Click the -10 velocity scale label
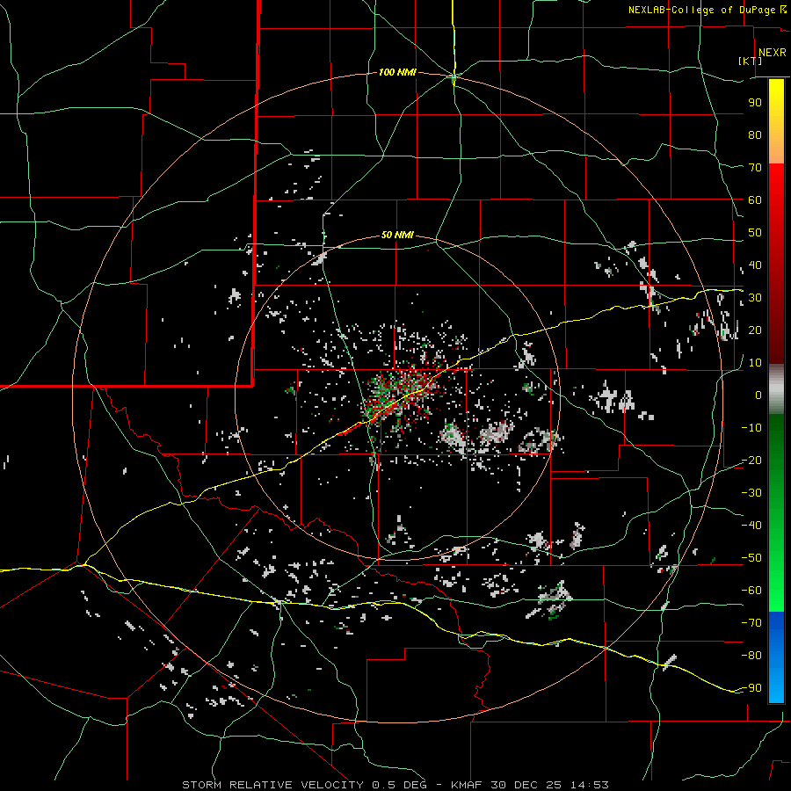791x791 pixels. pyautogui.click(x=751, y=428)
